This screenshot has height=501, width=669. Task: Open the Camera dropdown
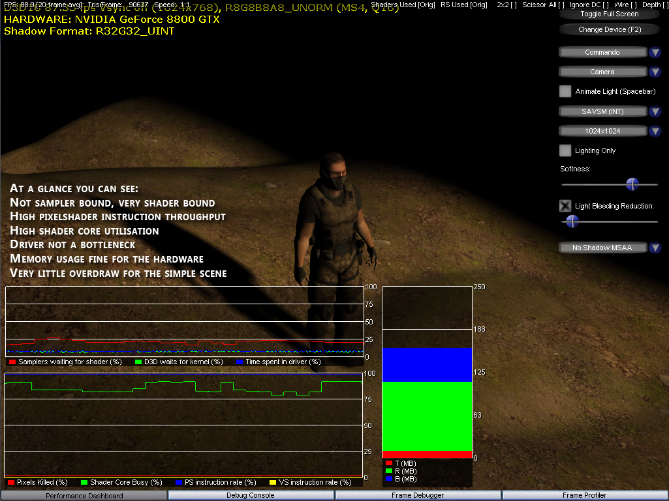[x=602, y=72]
